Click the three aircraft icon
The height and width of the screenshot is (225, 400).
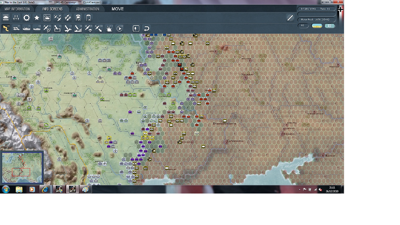click(x=57, y=18)
